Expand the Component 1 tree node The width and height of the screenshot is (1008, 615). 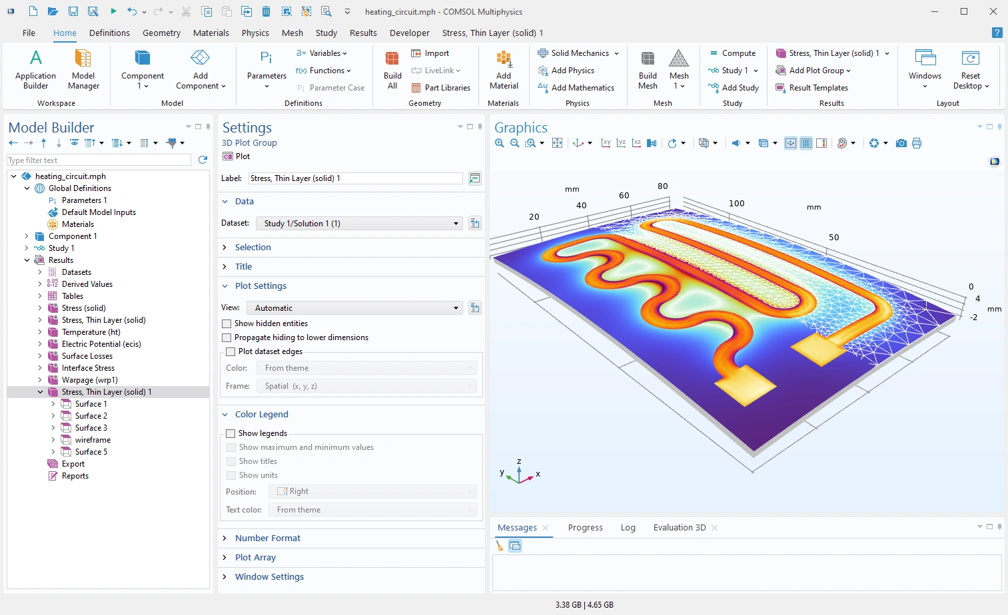pyautogui.click(x=27, y=236)
